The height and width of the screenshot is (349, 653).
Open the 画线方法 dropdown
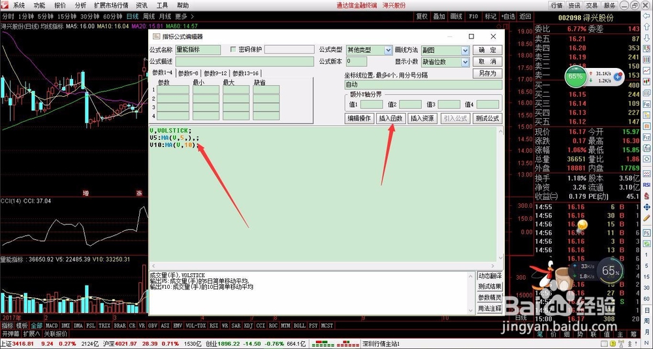point(465,50)
